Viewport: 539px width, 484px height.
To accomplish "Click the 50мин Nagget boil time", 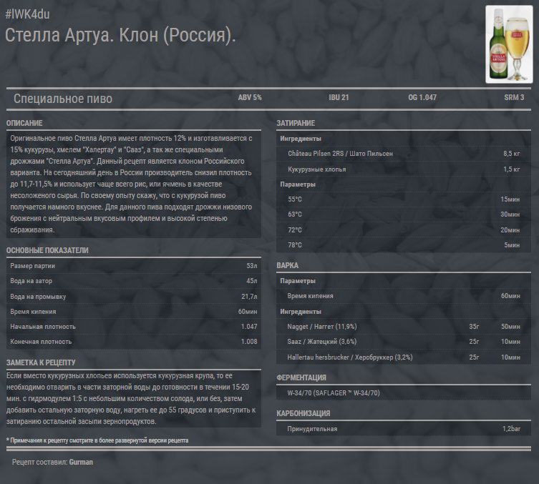I will click(x=510, y=327).
